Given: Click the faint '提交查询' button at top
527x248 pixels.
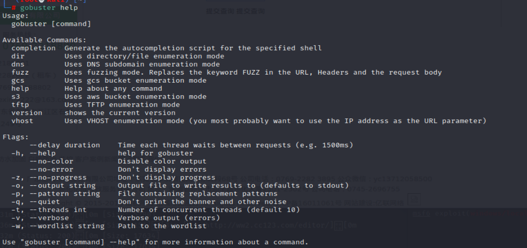Looking at the screenshot, I should click(x=235, y=11).
